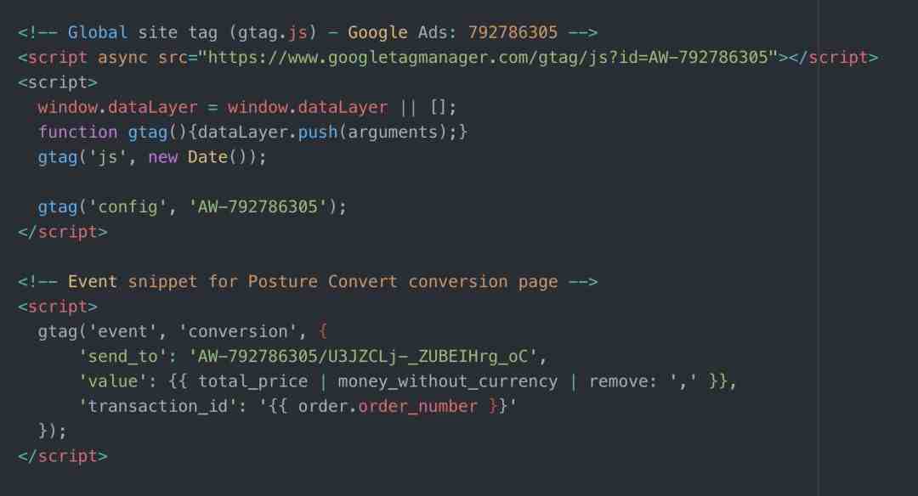Click the 'AW-792786305' config value
The height and width of the screenshot is (496, 918).
258,206
